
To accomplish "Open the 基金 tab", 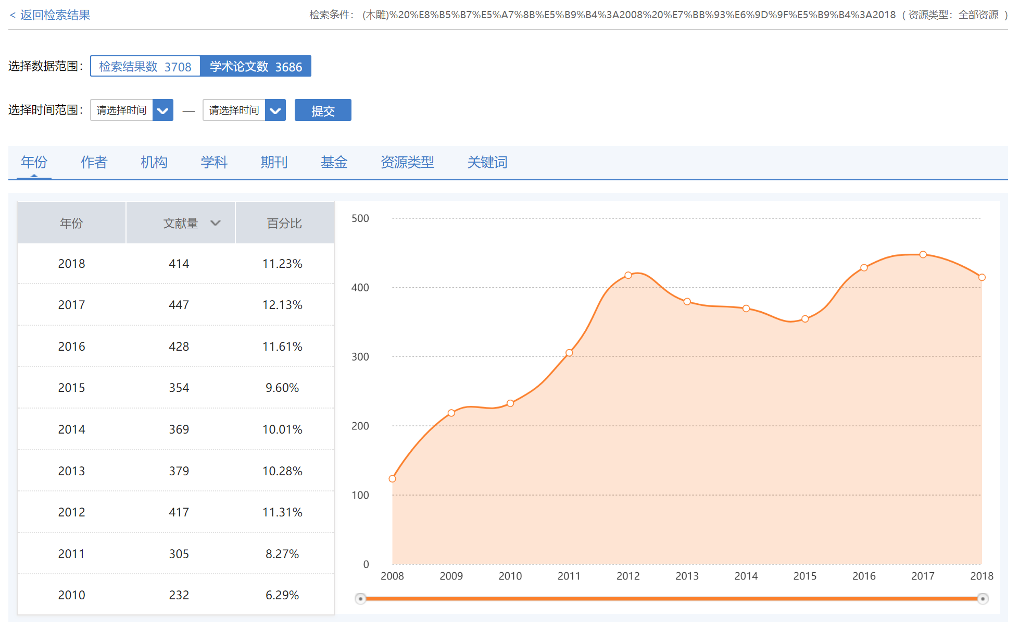I will click(x=334, y=163).
